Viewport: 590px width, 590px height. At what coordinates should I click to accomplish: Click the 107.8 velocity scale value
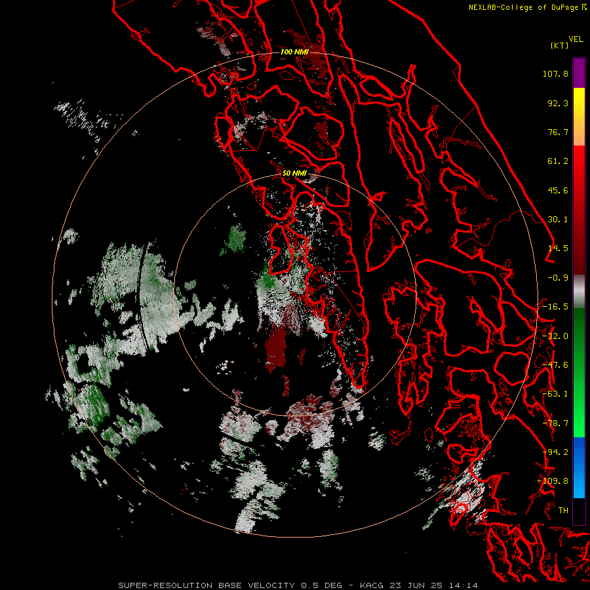pos(555,73)
